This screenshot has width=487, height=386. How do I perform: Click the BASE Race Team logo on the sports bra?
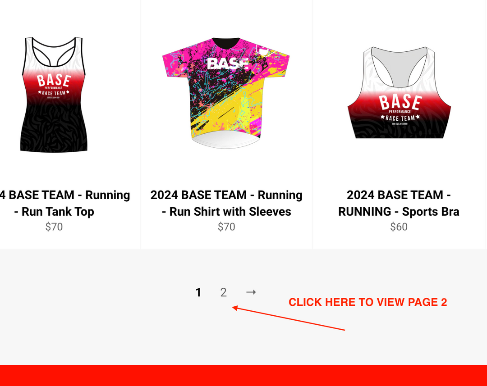pyautogui.click(x=400, y=109)
